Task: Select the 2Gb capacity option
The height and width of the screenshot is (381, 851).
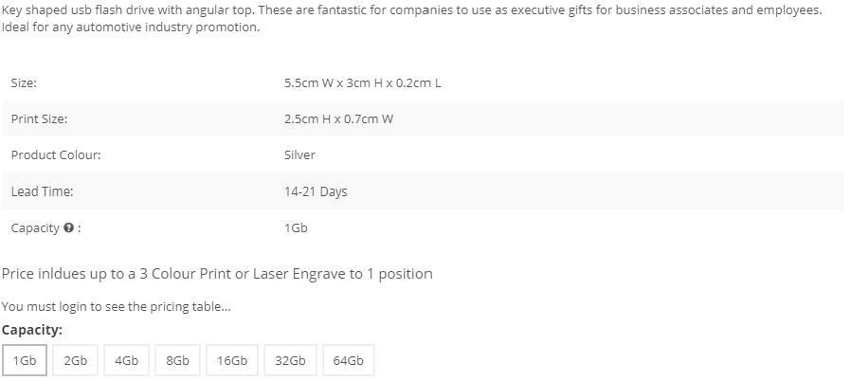Action: tap(76, 360)
